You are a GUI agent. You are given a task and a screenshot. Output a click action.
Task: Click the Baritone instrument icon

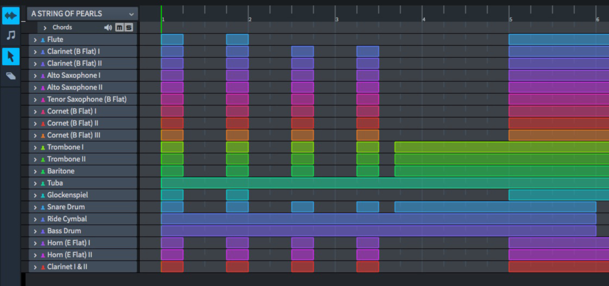pyautogui.click(x=43, y=171)
